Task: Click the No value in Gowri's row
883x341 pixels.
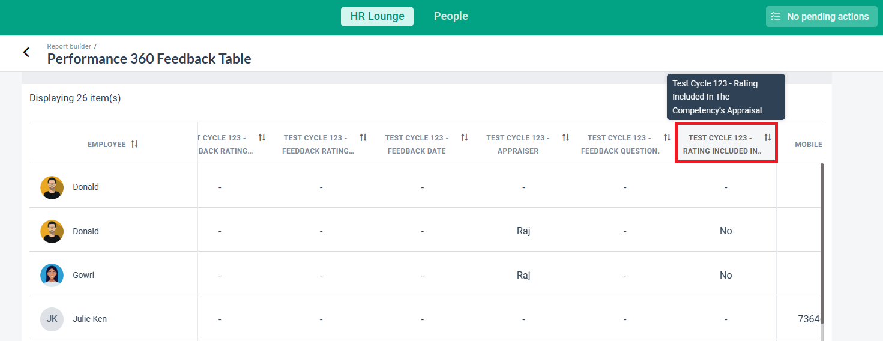Action: [x=726, y=275]
